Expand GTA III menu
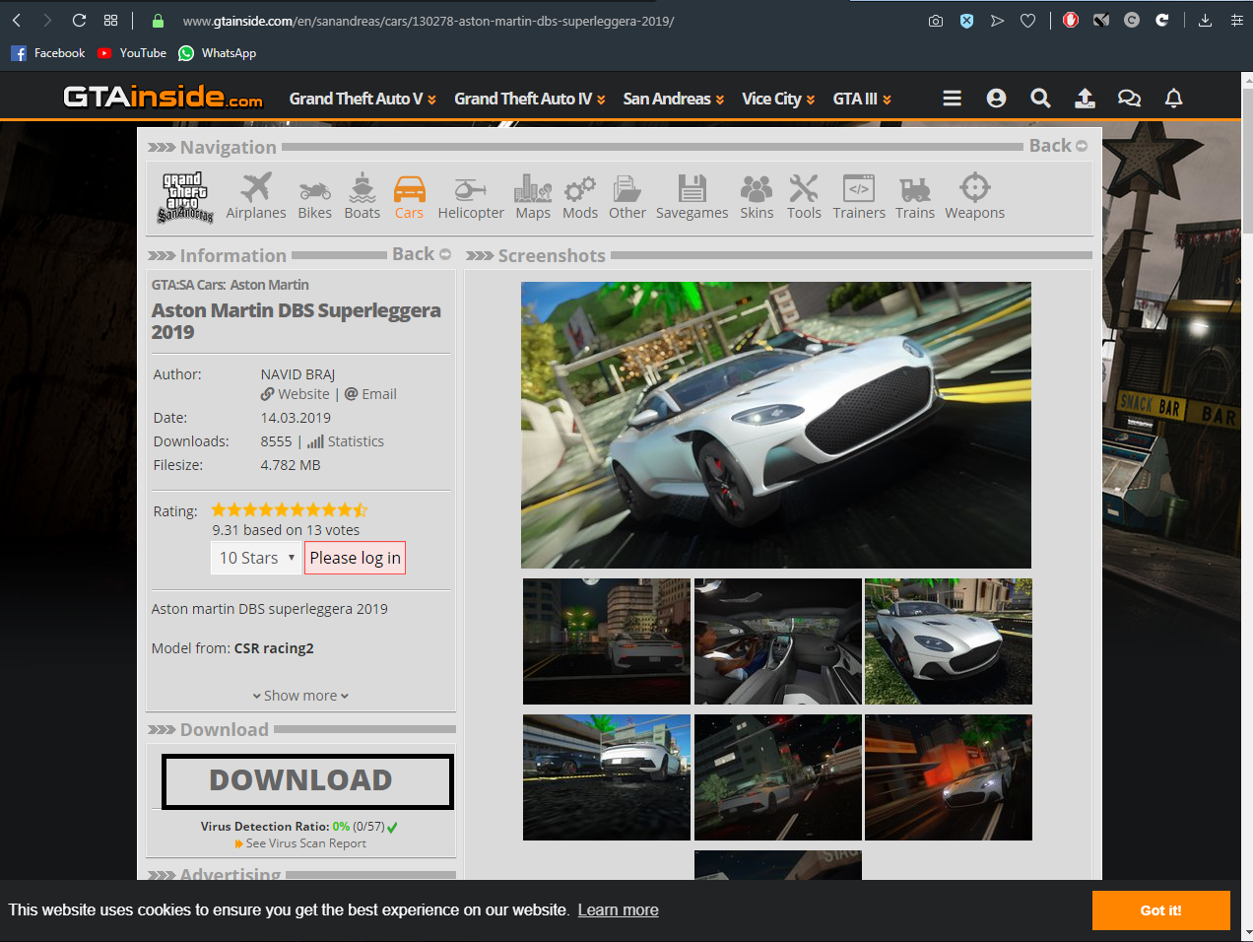1253x942 pixels. click(862, 99)
